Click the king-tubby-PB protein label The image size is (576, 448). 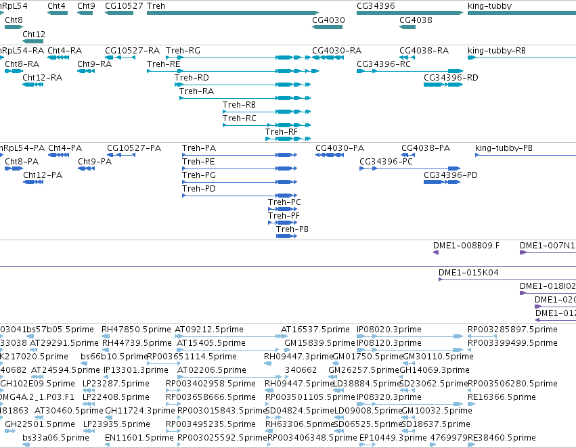pyautogui.click(x=504, y=148)
